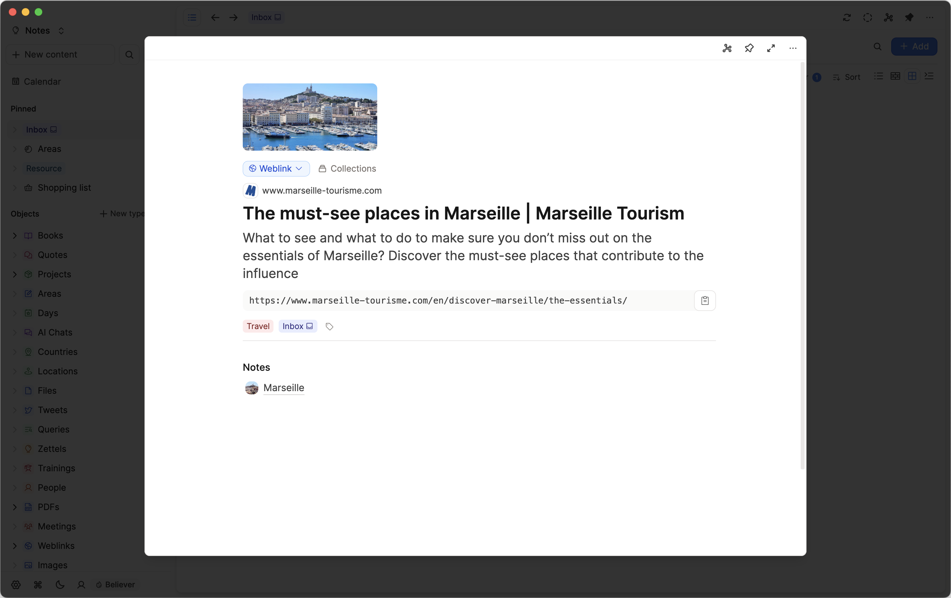The image size is (951, 598).
Task: Open settings gear in bottom bar
Action: 16,584
